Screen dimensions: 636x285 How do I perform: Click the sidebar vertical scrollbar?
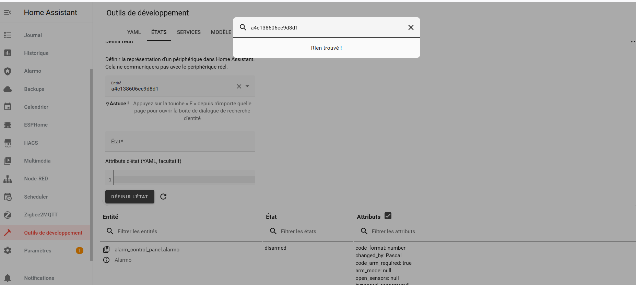pyautogui.click(x=91, y=165)
